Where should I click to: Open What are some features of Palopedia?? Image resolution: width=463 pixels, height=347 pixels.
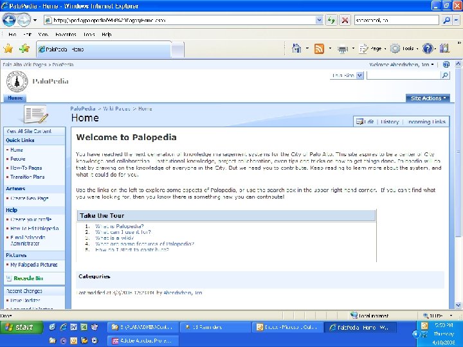(x=145, y=244)
